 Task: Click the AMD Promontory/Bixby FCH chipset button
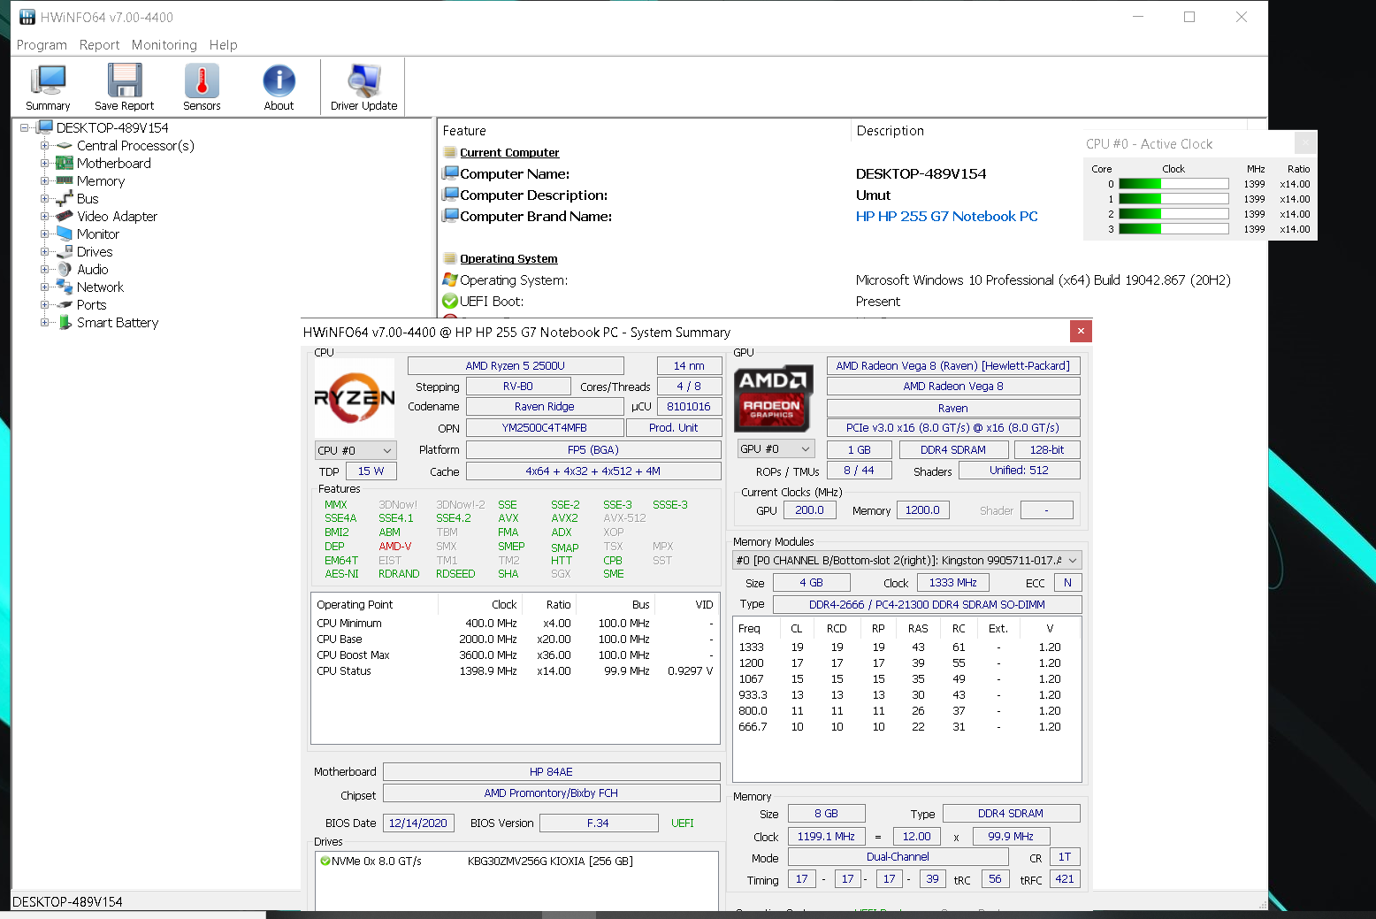[552, 793]
